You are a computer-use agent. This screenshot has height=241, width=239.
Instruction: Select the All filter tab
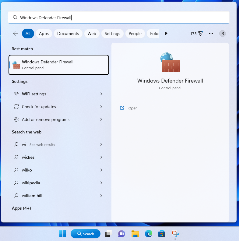tap(28, 34)
